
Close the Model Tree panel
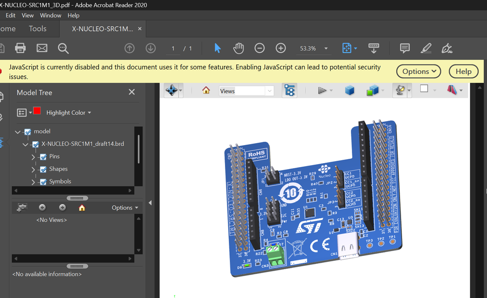click(x=132, y=92)
